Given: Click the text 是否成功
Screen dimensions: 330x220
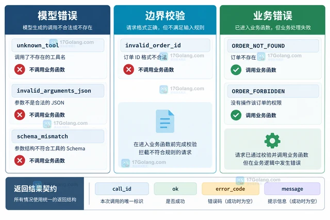Looking at the screenshot, I should [x=175, y=201].
